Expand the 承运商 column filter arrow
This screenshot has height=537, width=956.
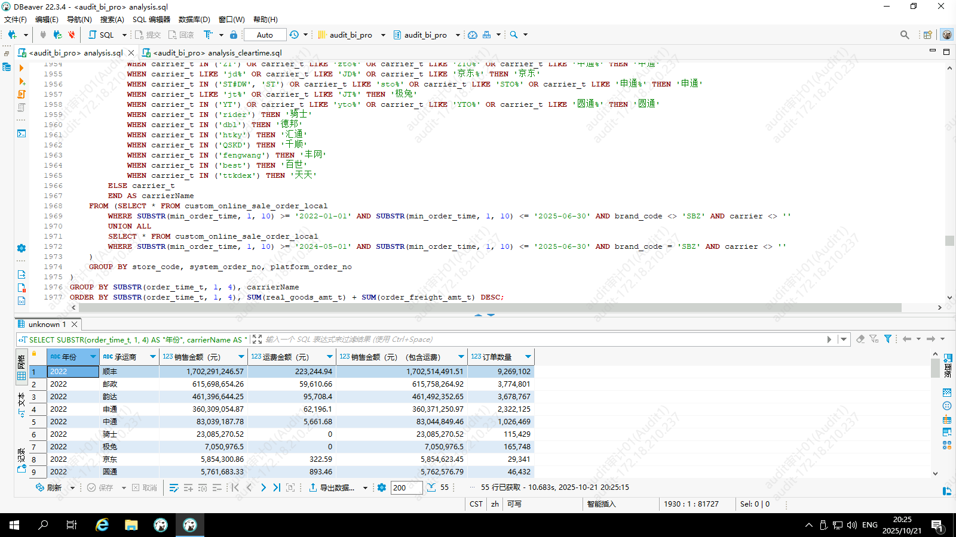point(153,357)
